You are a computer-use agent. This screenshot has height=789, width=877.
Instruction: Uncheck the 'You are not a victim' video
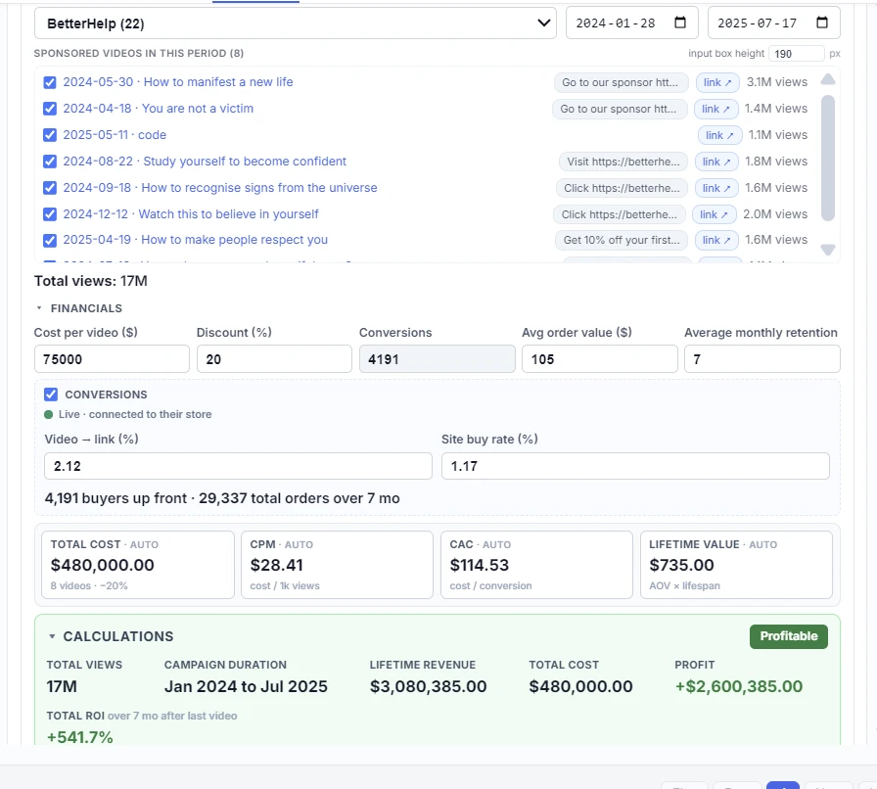coord(50,109)
